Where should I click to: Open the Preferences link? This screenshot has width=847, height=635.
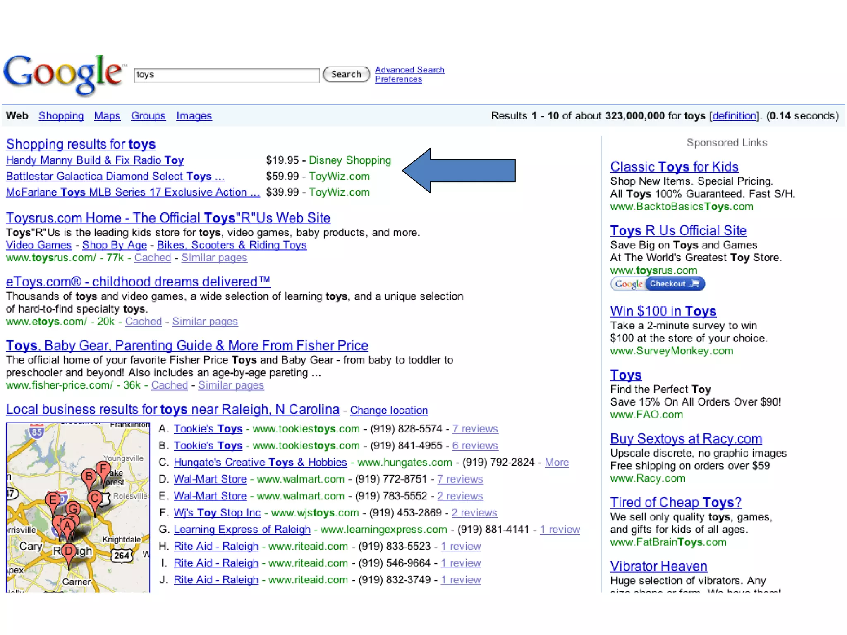[398, 79]
